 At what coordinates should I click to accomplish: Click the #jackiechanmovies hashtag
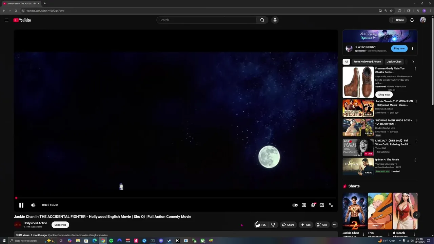click(59, 235)
